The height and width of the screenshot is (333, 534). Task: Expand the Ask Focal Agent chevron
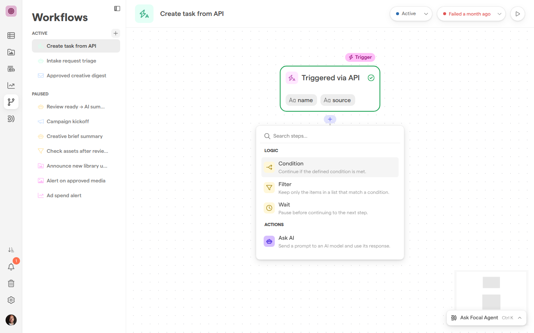[x=520, y=318]
